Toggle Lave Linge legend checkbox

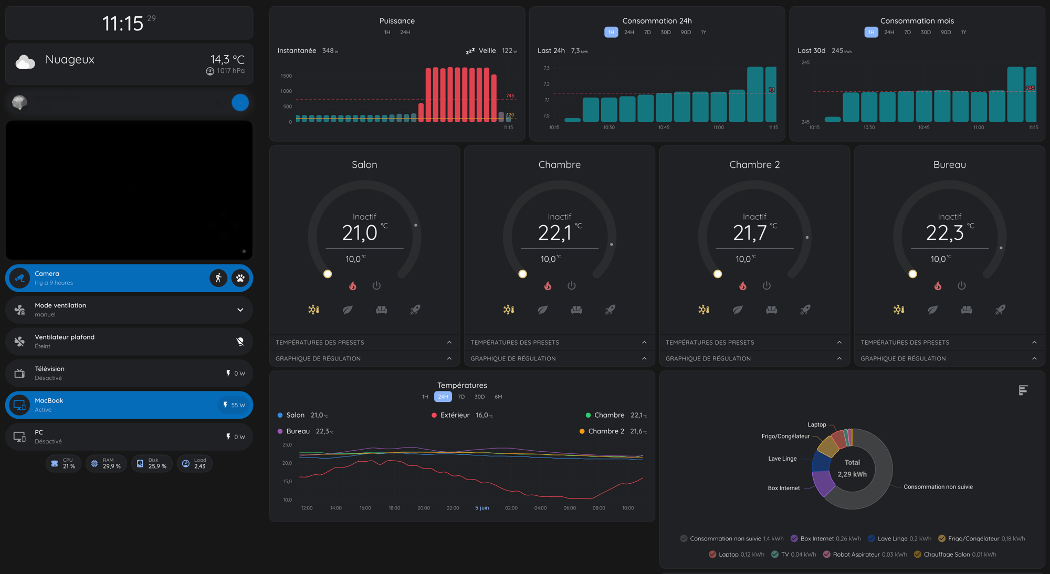point(871,538)
